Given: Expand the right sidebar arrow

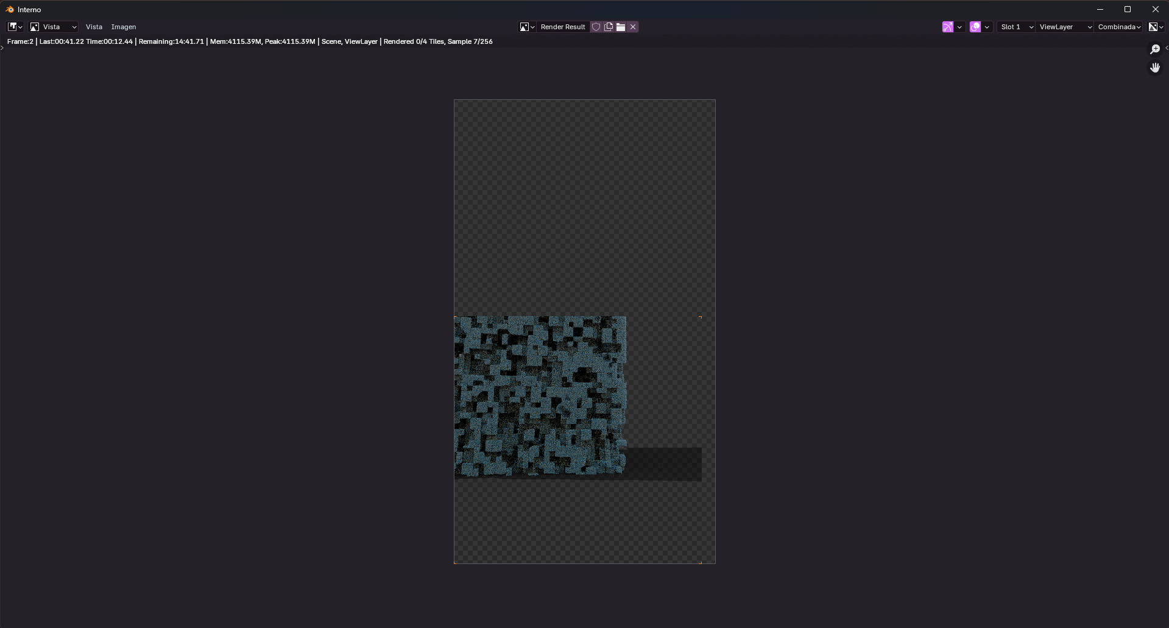Looking at the screenshot, I should (x=1167, y=48).
